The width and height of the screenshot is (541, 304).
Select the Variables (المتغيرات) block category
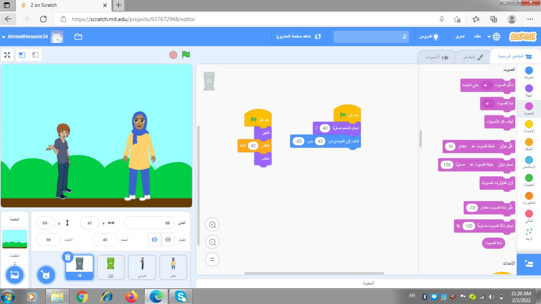click(x=529, y=198)
